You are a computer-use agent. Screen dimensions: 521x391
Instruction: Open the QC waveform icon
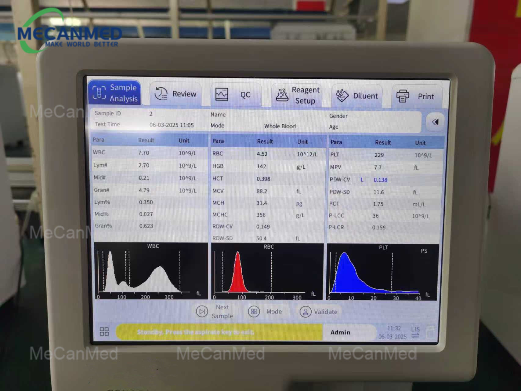click(x=222, y=94)
